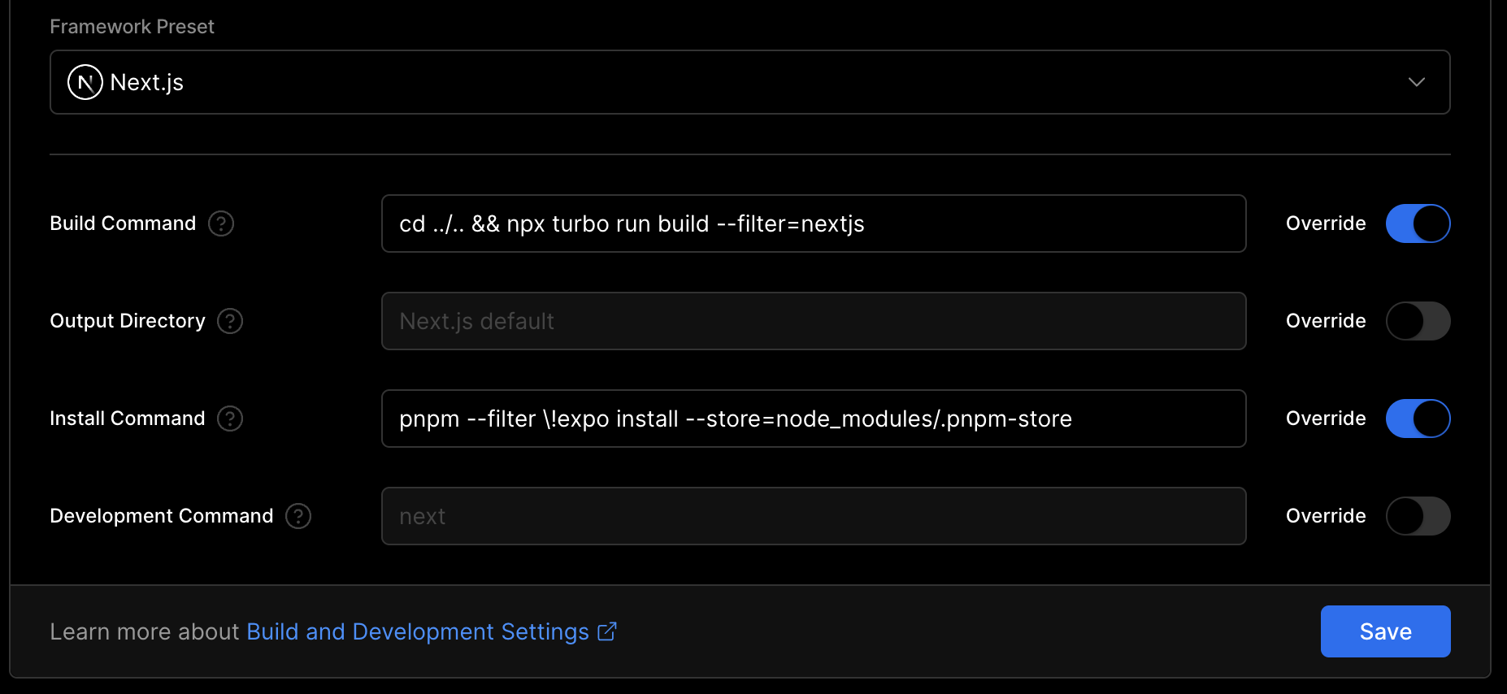The width and height of the screenshot is (1507, 694).
Task: Focus the Build Command text field
Action: pos(813,223)
